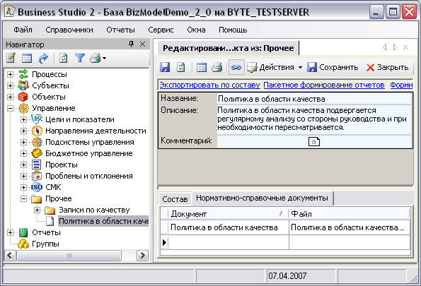421x286 pixels.
Task: Switch to the Состав tab
Action: click(x=175, y=199)
